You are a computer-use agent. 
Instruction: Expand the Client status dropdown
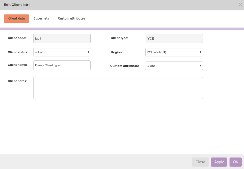coord(62,52)
